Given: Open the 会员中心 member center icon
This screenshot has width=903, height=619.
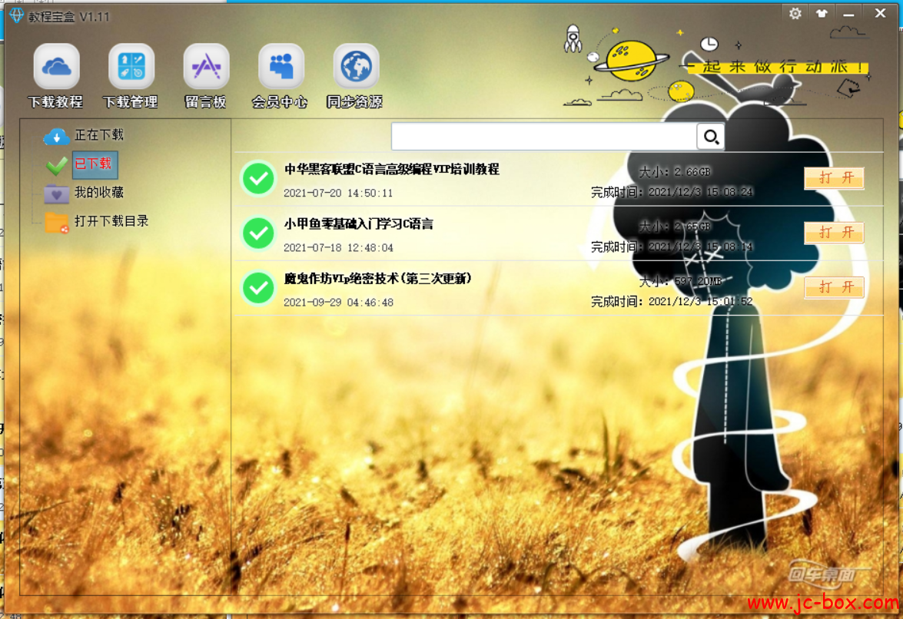Looking at the screenshot, I should point(281,67).
